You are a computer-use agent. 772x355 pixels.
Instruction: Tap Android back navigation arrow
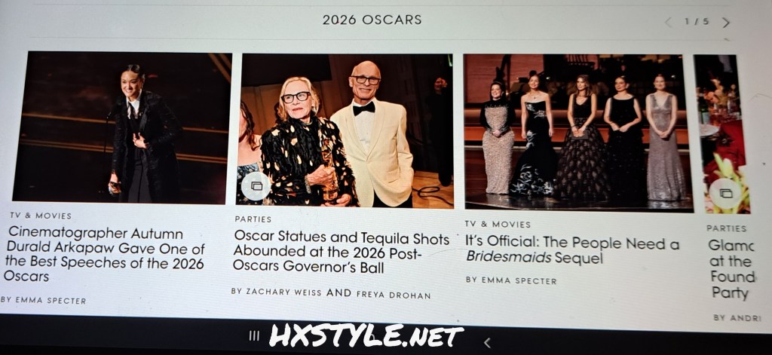click(x=487, y=343)
